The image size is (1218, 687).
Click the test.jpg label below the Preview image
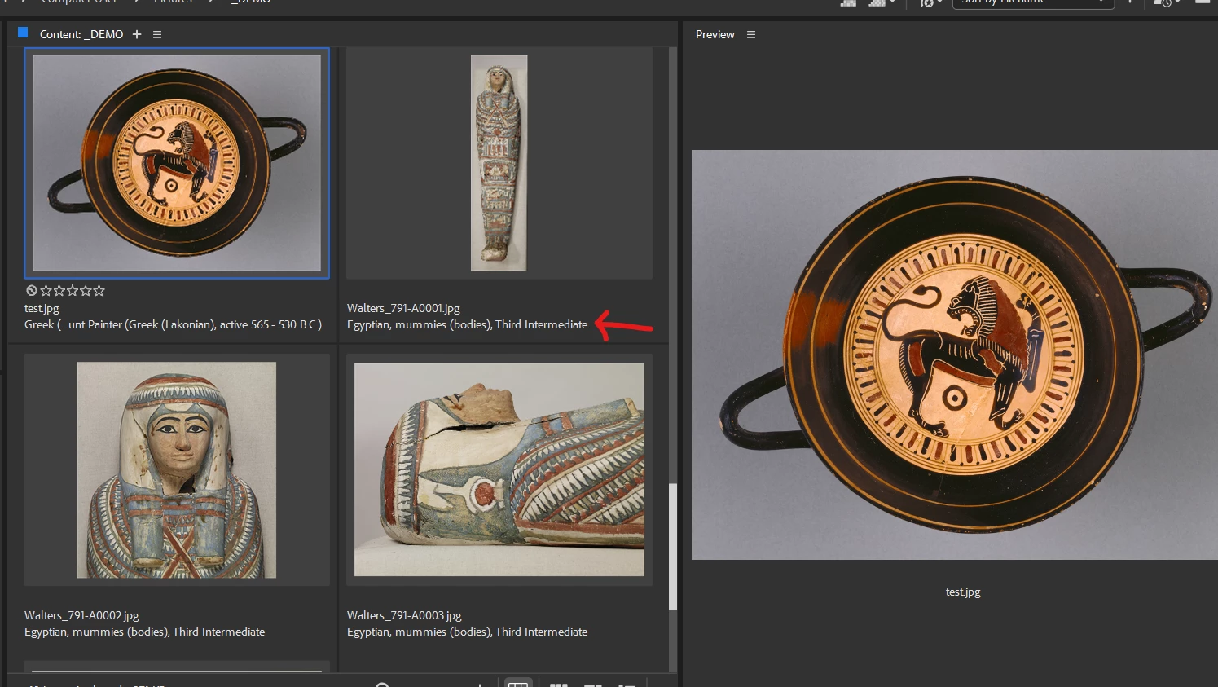coord(963,592)
